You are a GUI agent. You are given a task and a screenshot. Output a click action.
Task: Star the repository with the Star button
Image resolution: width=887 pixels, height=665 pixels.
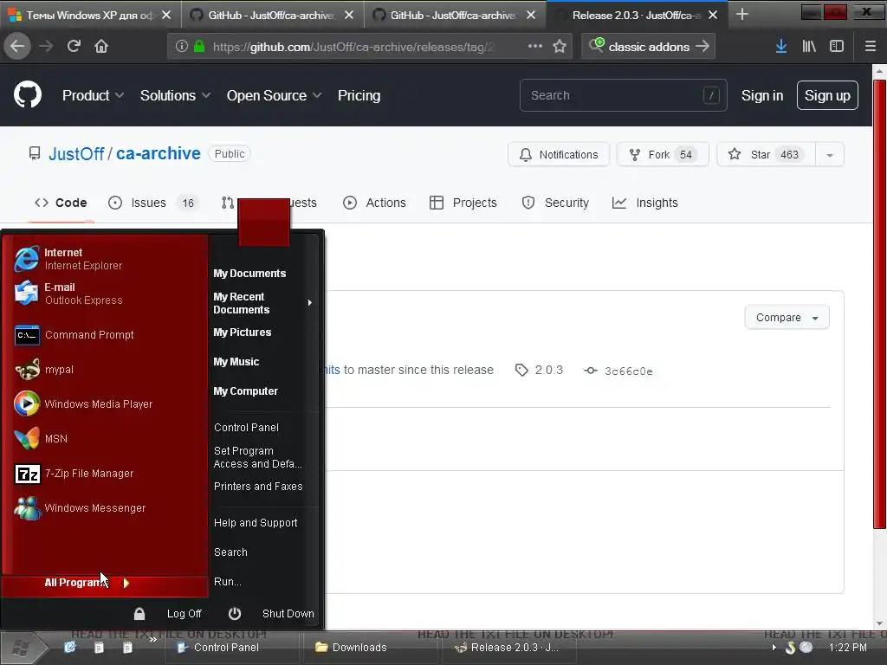click(x=766, y=155)
